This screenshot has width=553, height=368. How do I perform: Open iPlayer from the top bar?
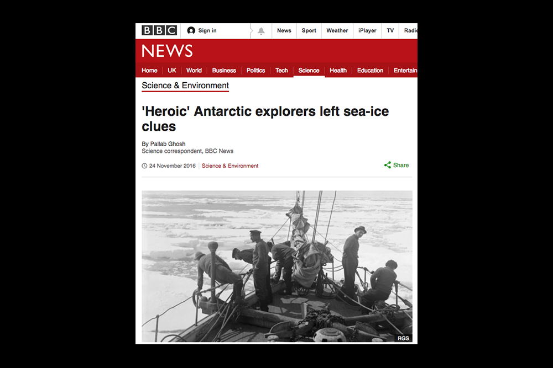point(367,30)
